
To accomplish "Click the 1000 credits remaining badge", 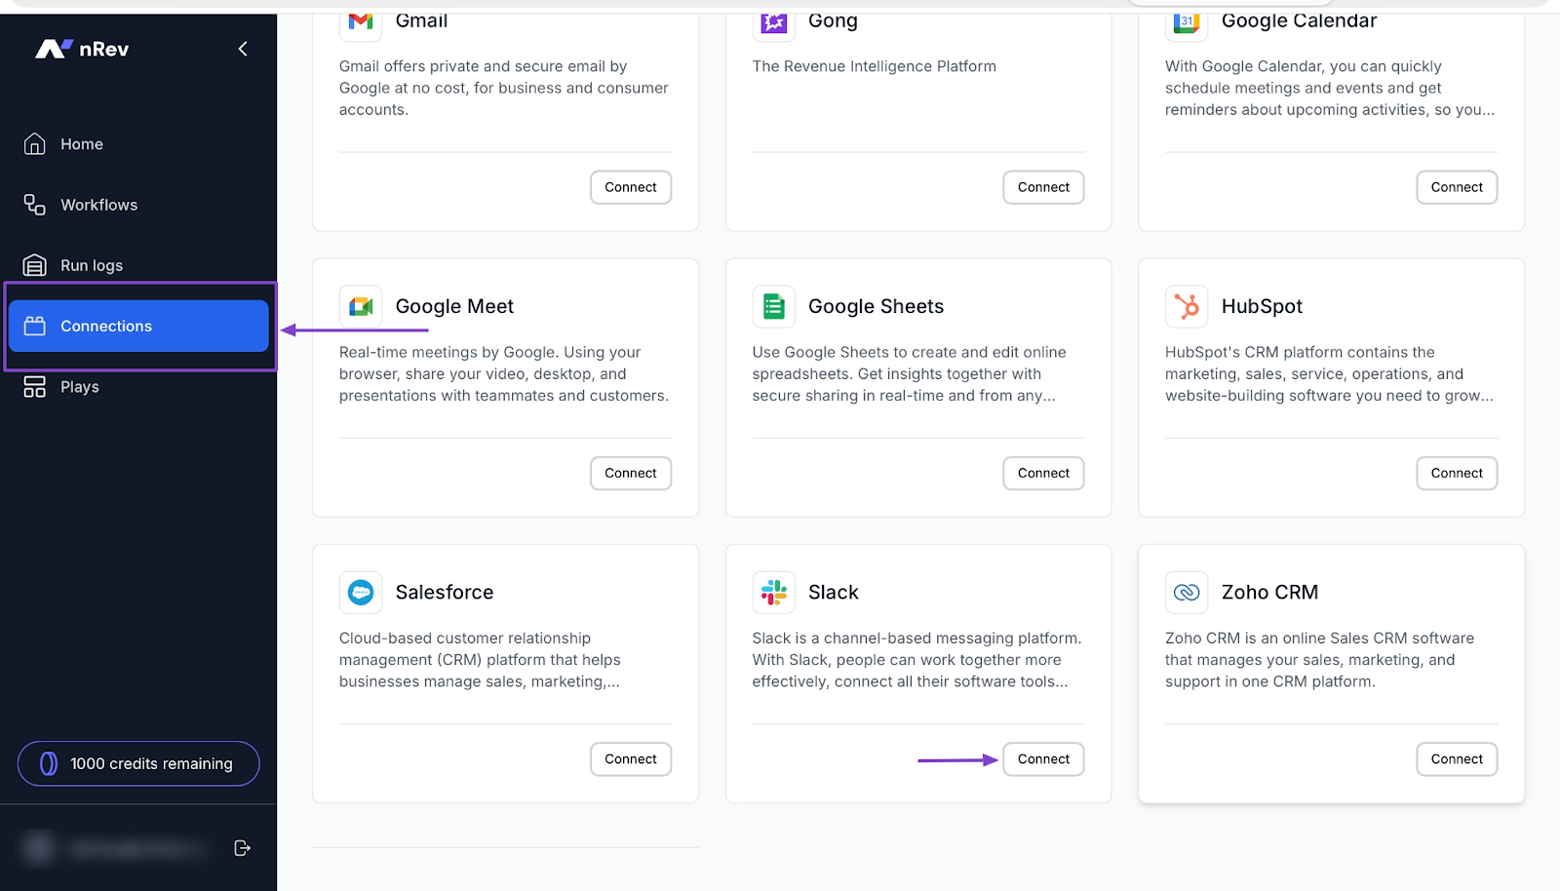I will click(137, 763).
